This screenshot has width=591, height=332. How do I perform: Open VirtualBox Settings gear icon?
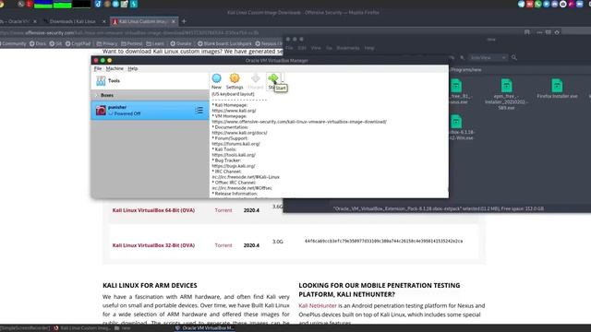pyautogui.click(x=235, y=81)
